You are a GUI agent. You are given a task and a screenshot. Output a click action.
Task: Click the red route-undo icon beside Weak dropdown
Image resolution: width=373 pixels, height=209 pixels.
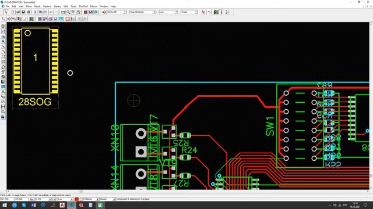[x=203, y=12]
